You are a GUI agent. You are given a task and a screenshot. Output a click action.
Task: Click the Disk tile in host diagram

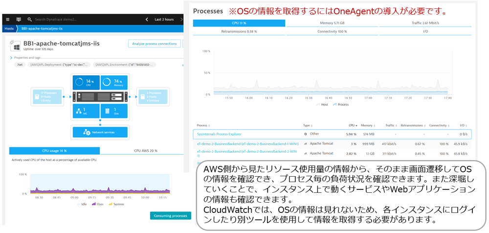pyautogui.click(x=114, y=111)
